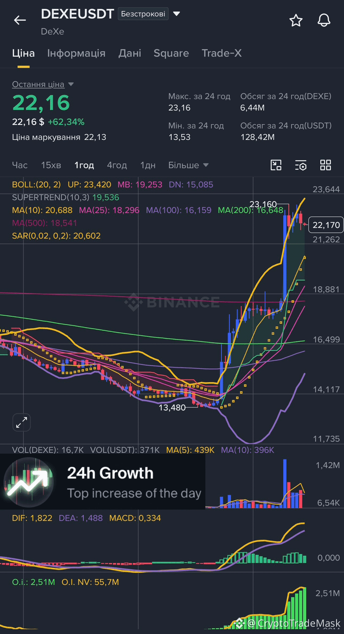Viewport: 344px width, 634px height.
Task: Tap the 13,480 low price marker
Action: [x=172, y=408]
